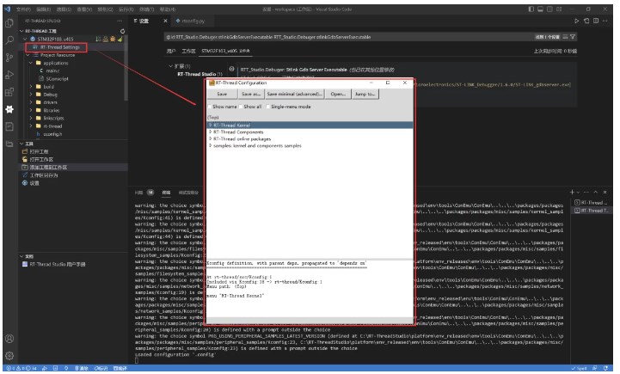Maximize the terminal panel with the caret icon

(x=596, y=192)
